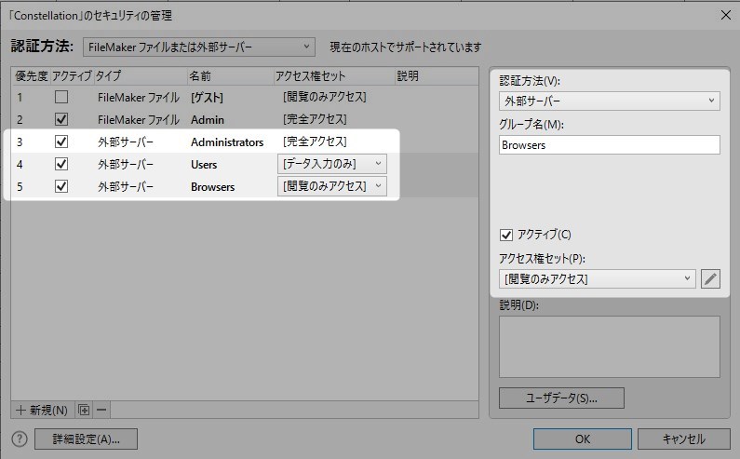
Task: Click the pencil edit privilege set icon
Action: [x=710, y=279]
